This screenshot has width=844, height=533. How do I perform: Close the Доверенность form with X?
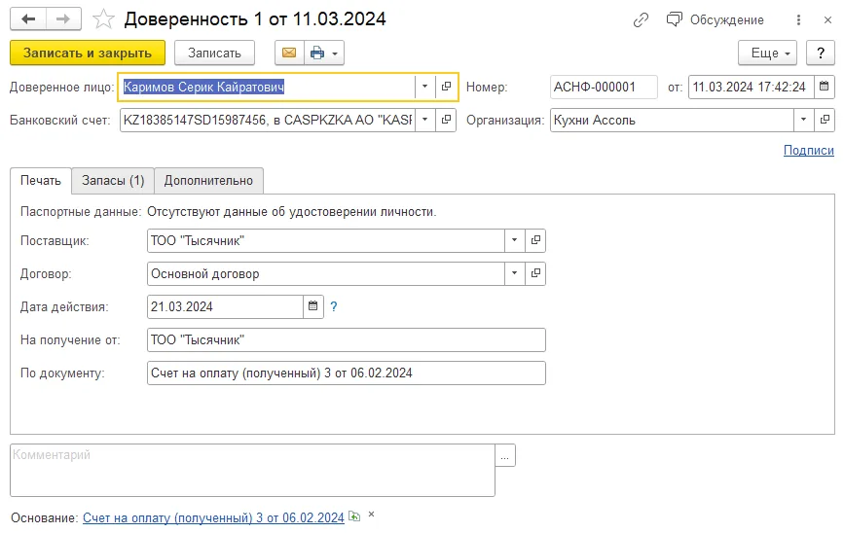[827, 19]
